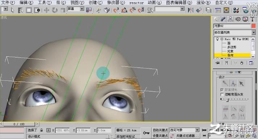Switch to the Create command panel tab
The width and height of the screenshot is (258, 139).
pyautogui.click(x=216, y=19)
